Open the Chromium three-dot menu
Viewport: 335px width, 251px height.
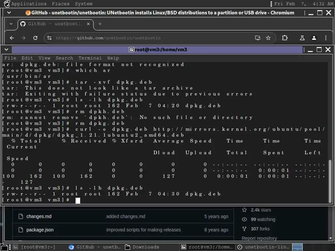(x=326, y=38)
